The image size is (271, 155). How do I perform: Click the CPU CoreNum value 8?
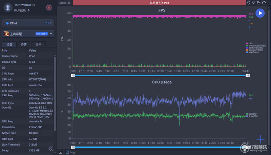tap(29, 91)
